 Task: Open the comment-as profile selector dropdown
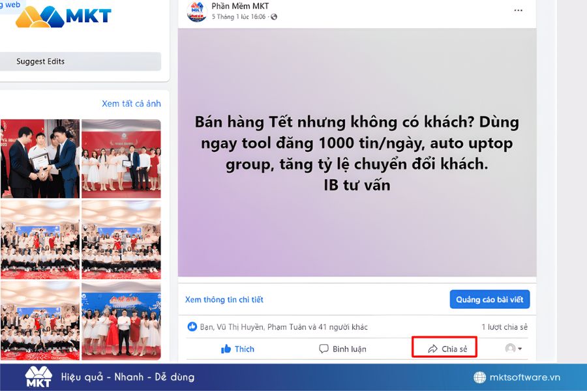pos(513,349)
